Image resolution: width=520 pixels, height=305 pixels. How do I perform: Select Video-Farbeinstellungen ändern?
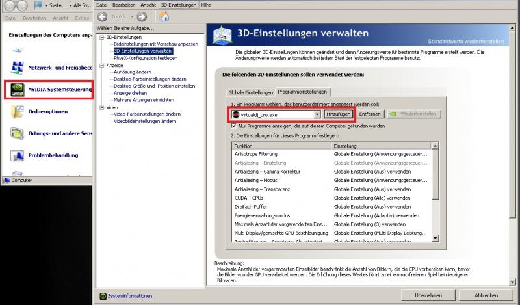(x=148, y=114)
